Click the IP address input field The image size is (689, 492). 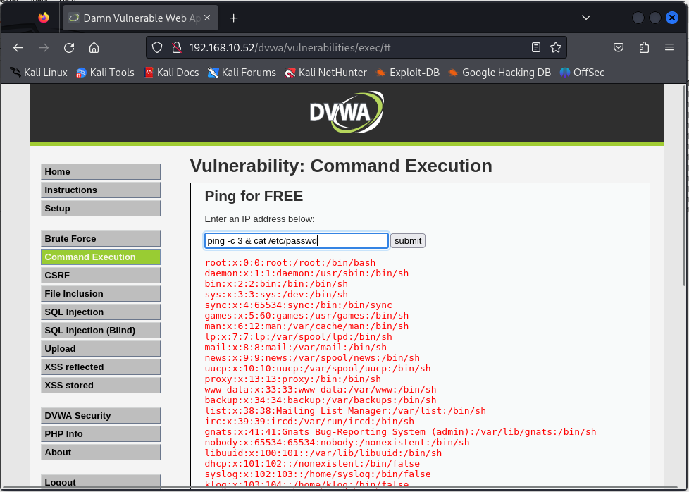pyautogui.click(x=297, y=240)
